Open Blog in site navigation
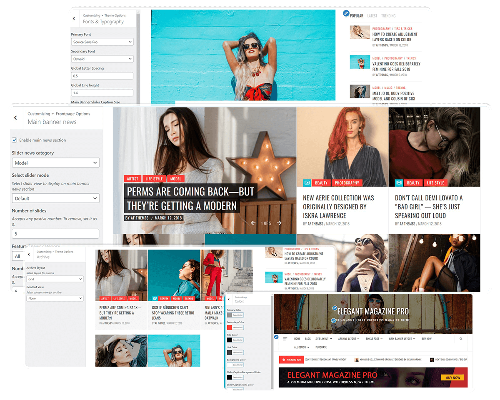The width and height of the screenshot is (500, 400). 308,339
